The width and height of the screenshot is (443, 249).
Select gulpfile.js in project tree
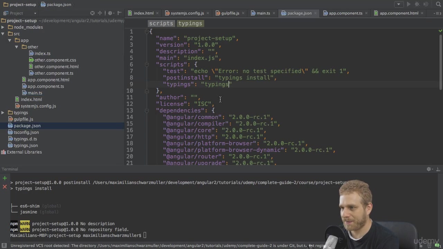point(23,119)
